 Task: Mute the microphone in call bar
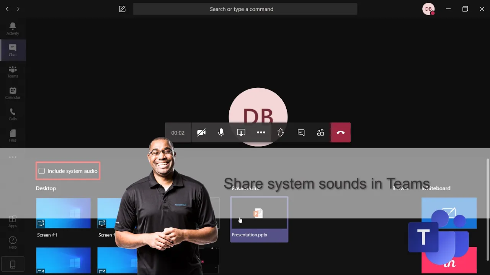point(221,133)
